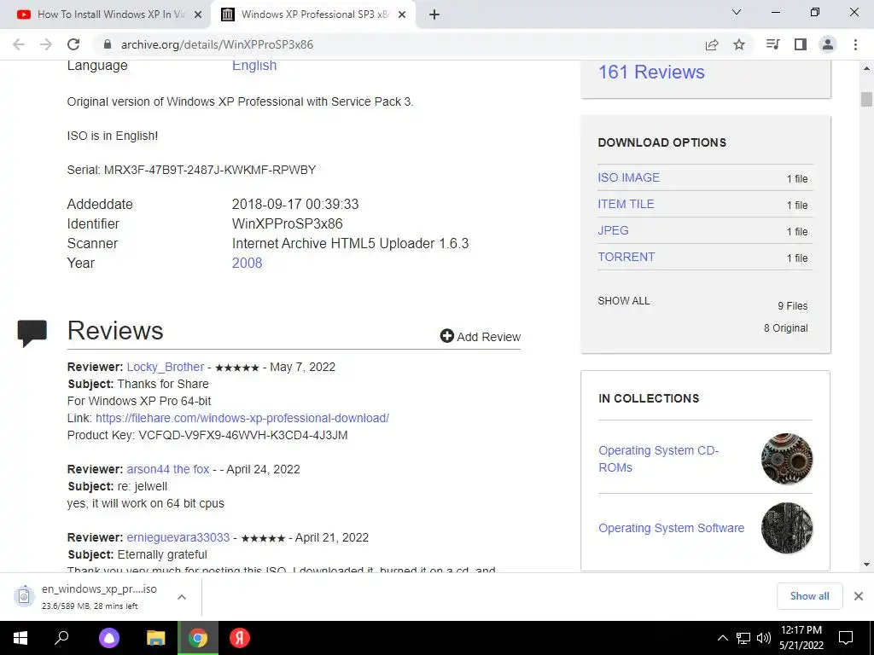
Task: Click the address bar URL
Action: pos(217,44)
